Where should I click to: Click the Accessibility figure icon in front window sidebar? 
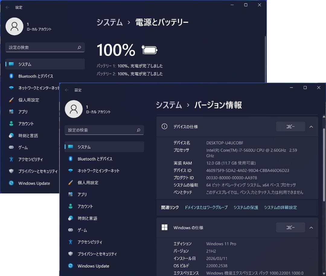tap(70, 242)
